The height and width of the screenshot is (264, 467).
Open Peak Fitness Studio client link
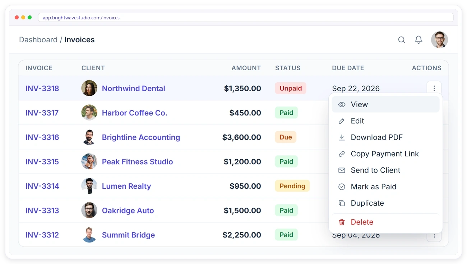coord(138,162)
